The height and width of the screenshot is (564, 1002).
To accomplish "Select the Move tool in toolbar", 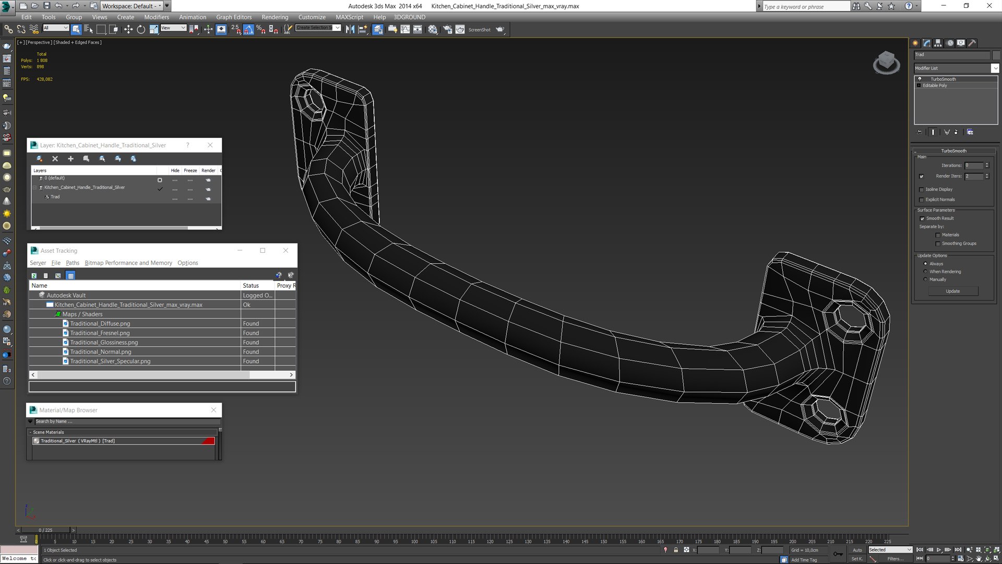I will 128,29.
